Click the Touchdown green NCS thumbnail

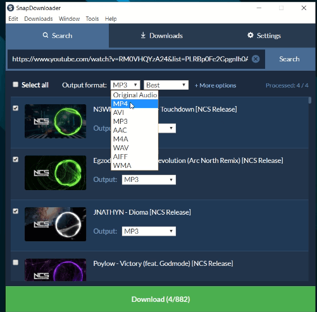(55, 121)
